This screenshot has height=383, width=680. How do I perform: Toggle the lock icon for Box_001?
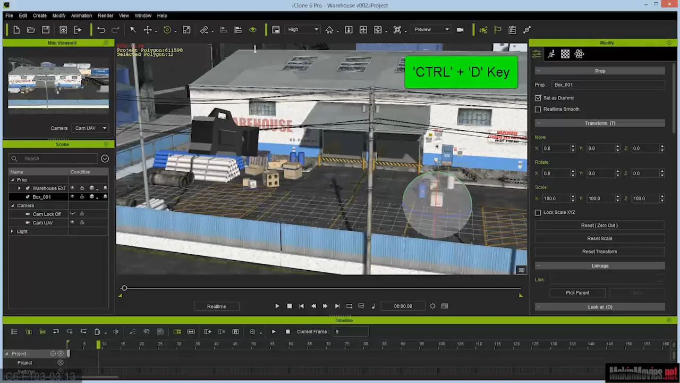click(x=82, y=197)
